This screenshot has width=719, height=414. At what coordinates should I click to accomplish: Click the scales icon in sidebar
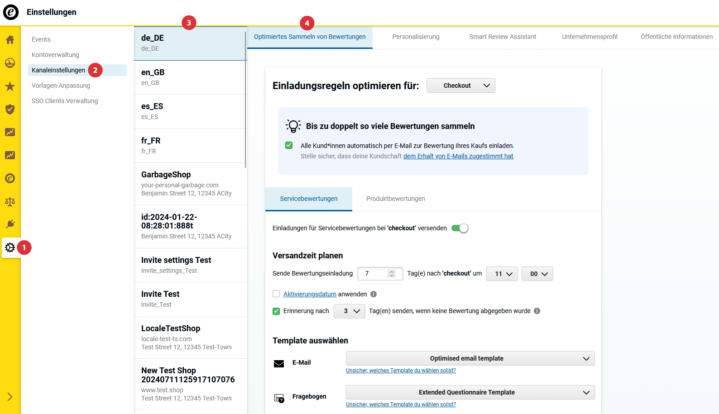pyautogui.click(x=10, y=201)
